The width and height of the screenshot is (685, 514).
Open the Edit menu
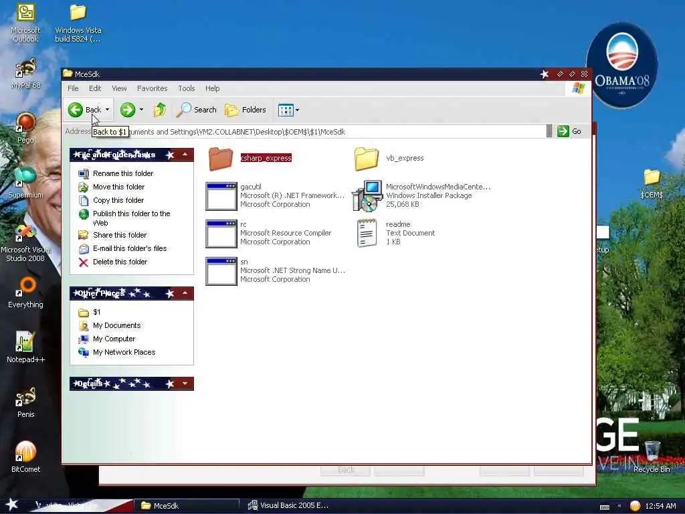95,88
